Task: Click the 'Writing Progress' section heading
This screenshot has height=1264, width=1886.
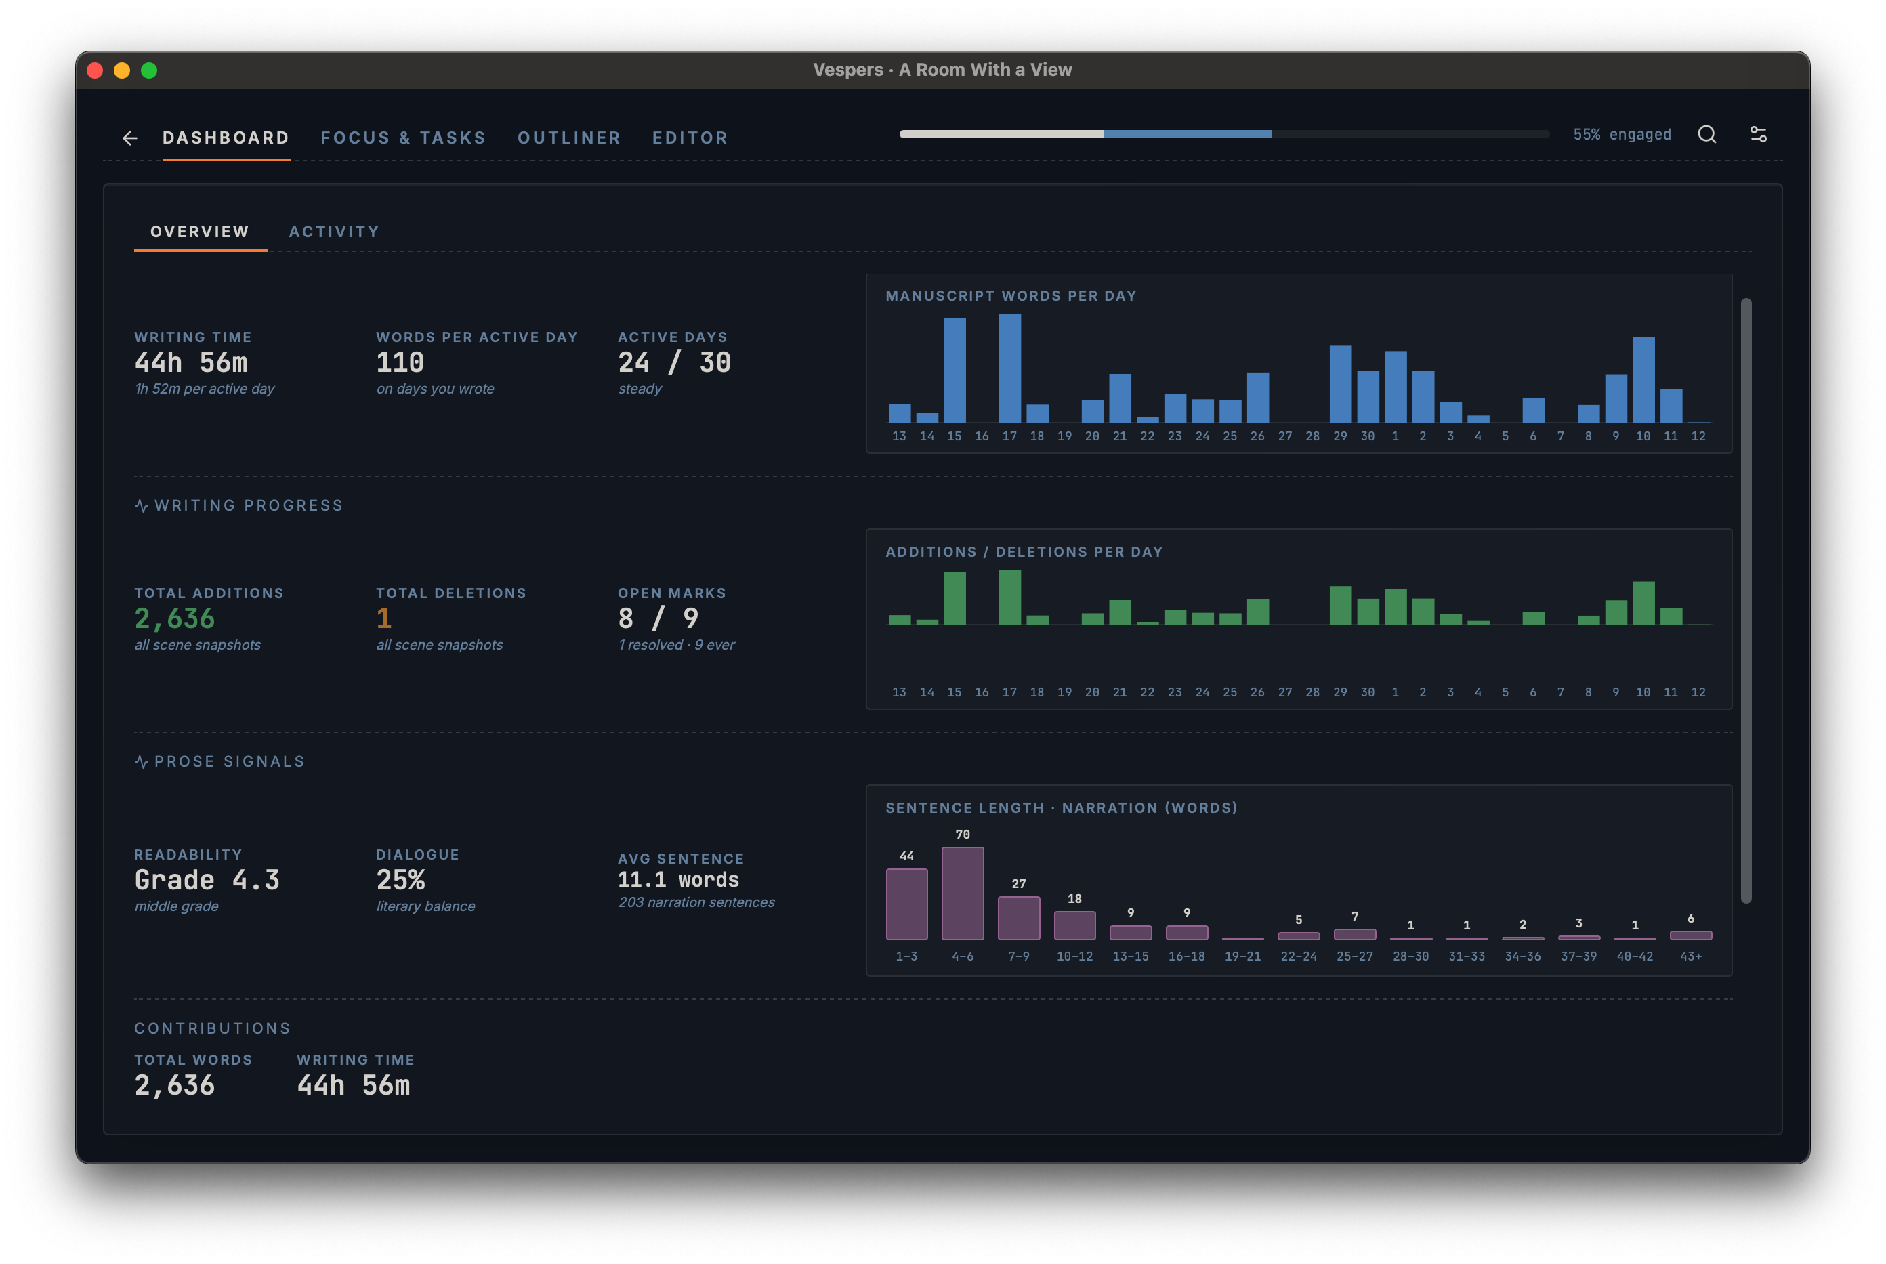Action: [x=248, y=505]
